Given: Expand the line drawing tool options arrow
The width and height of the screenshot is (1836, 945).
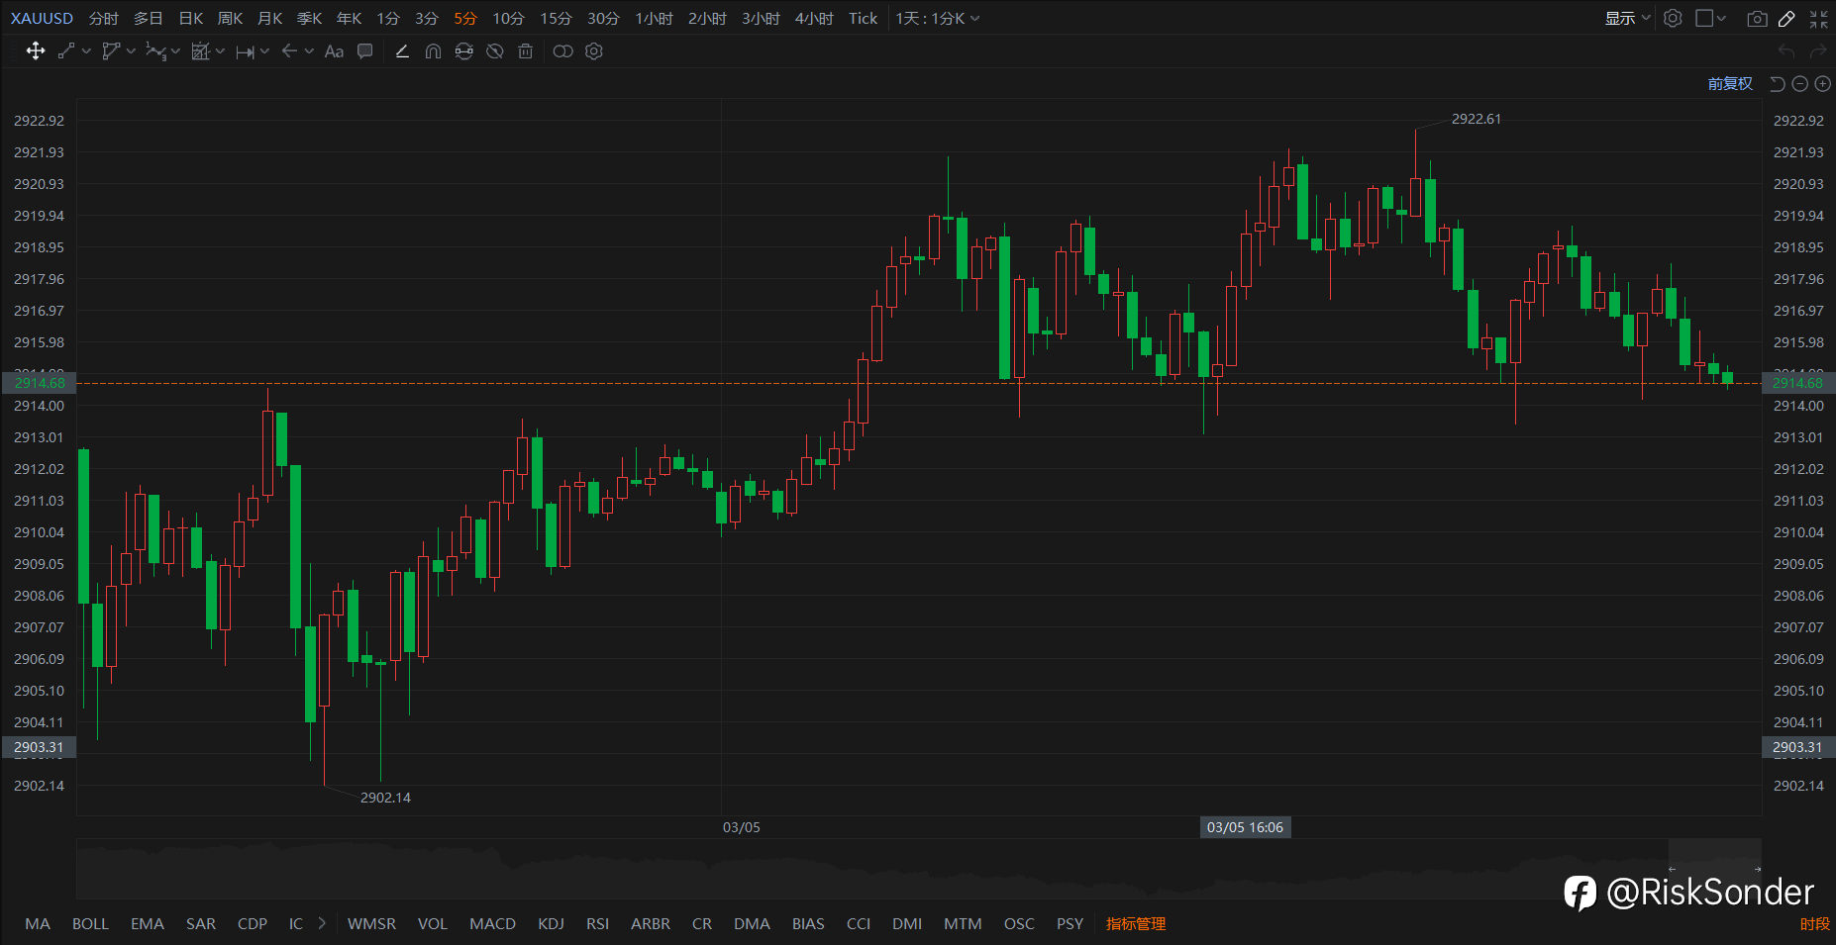Looking at the screenshot, I should pos(87,51).
